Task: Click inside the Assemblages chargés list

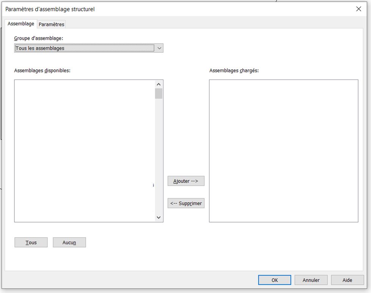Action: click(x=283, y=150)
